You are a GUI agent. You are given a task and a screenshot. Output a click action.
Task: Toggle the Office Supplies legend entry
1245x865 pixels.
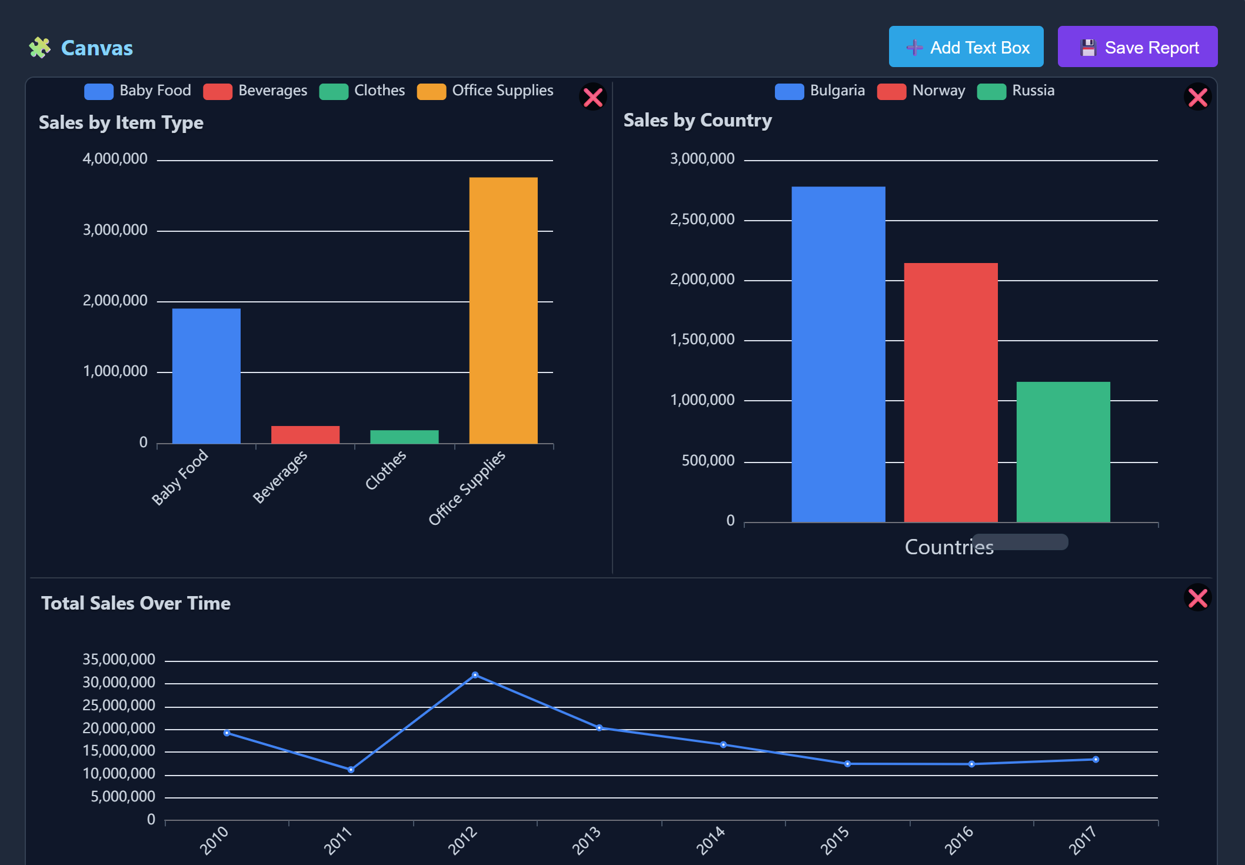point(485,90)
